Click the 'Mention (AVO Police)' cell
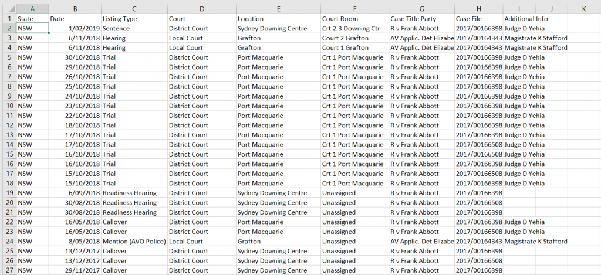Image resolution: width=601 pixels, height=275 pixels. pyautogui.click(x=133, y=241)
